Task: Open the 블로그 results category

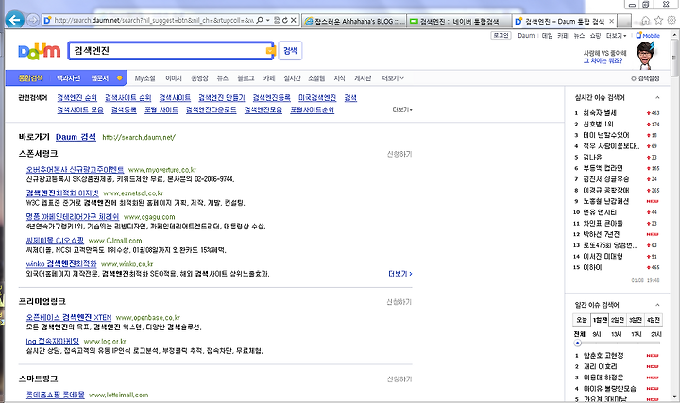Action: point(246,78)
